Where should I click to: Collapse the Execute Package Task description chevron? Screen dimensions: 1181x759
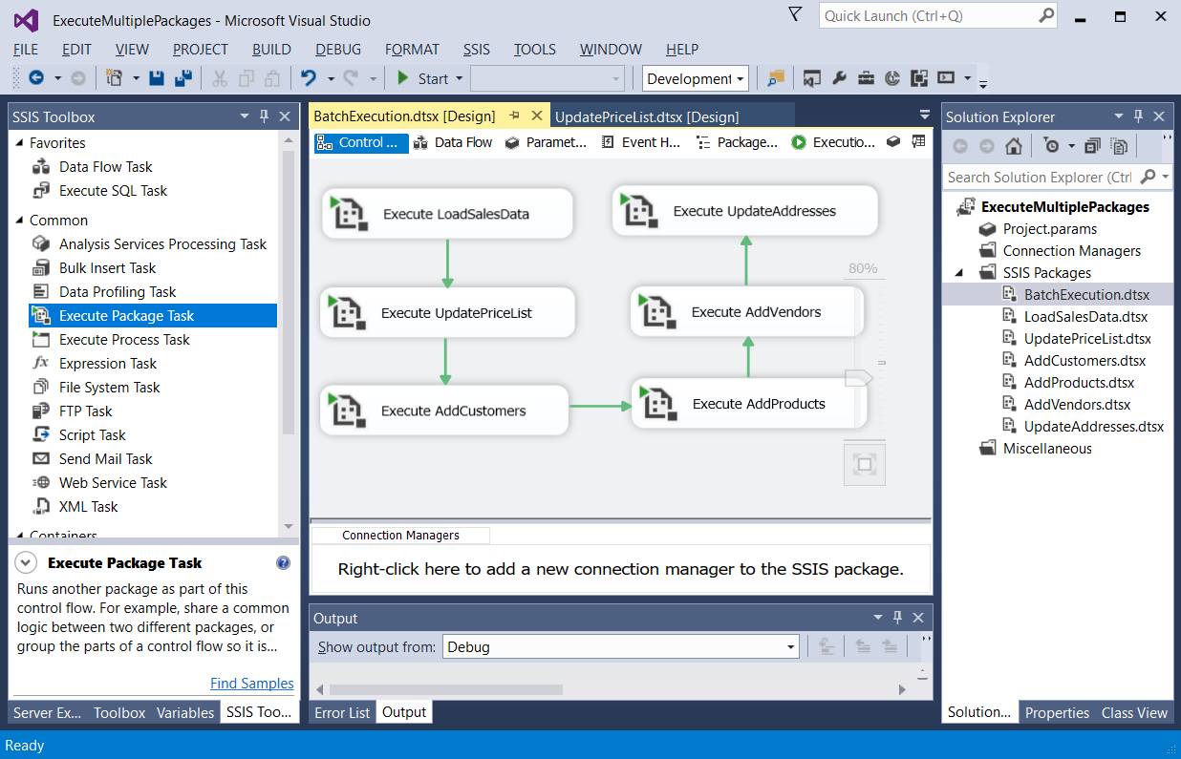[27, 562]
